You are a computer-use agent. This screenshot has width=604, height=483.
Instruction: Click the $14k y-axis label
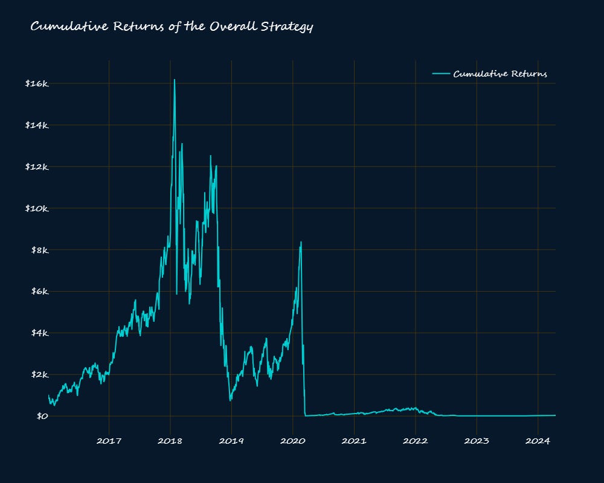[37, 125]
